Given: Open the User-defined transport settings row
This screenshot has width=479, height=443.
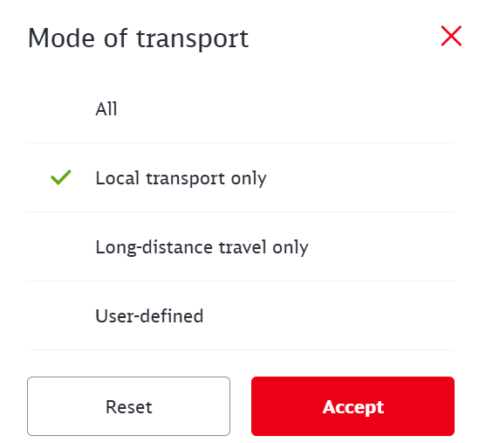Looking at the screenshot, I should point(241,315).
